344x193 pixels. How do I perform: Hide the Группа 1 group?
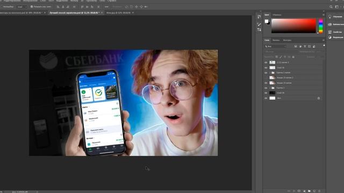pos(266,88)
